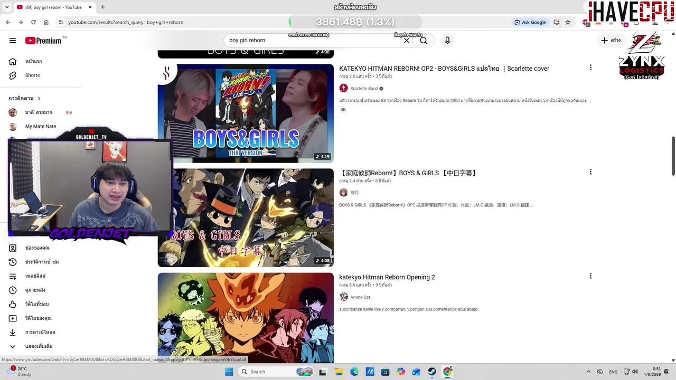Go to the YouTube Premium logo home
The height and width of the screenshot is (380, 676).
click(x=43, y=41)
